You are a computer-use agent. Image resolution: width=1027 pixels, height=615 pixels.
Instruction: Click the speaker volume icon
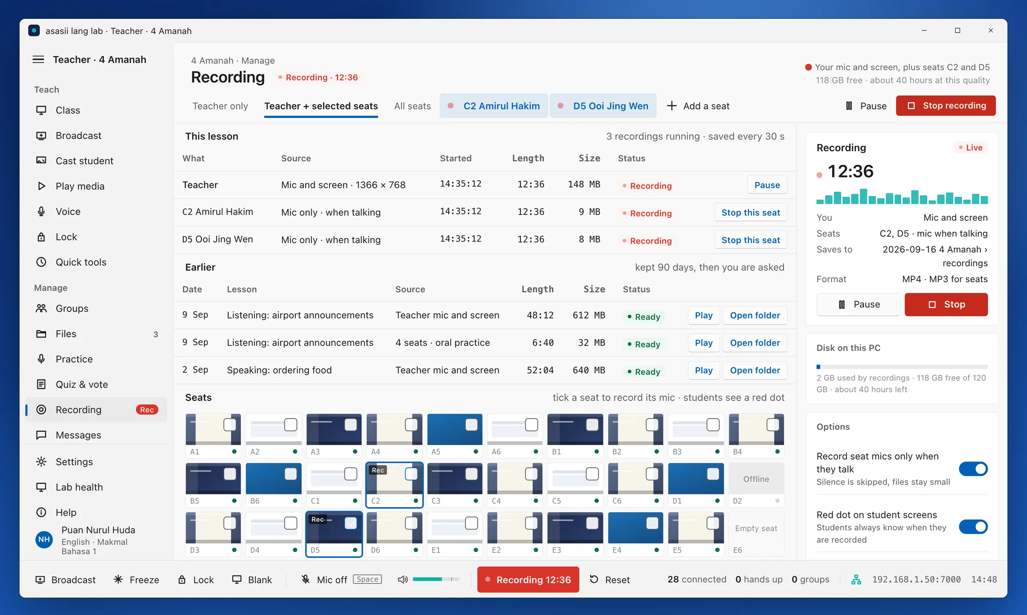[402, 579]
